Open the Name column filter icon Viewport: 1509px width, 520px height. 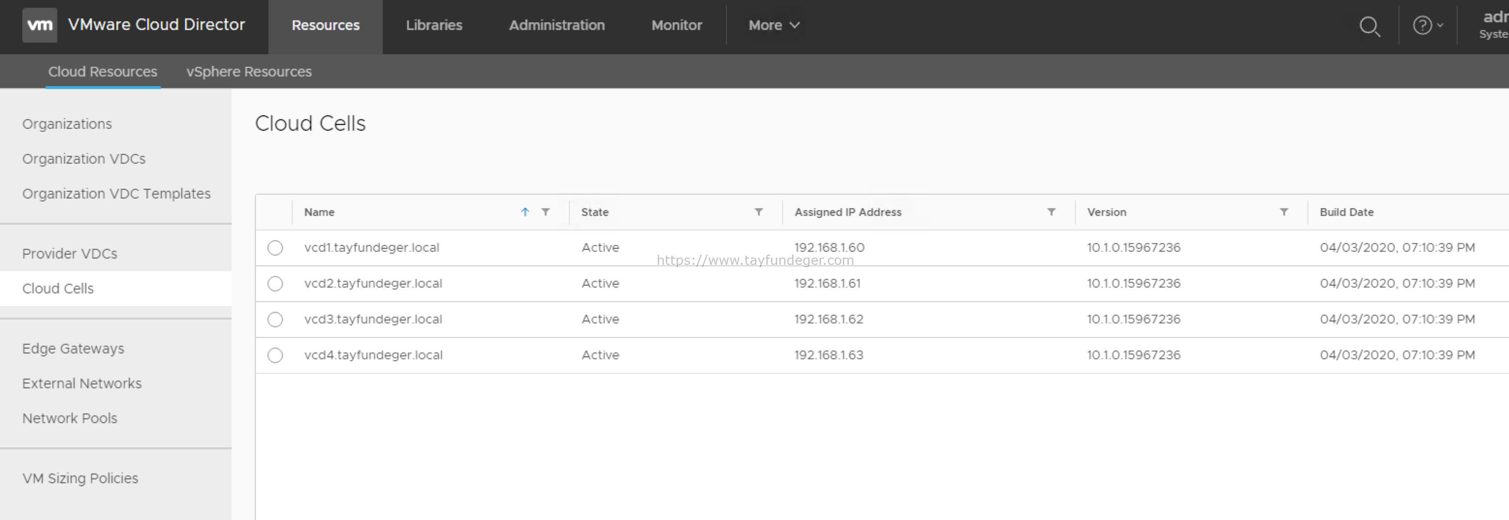[x=545, y=212]
